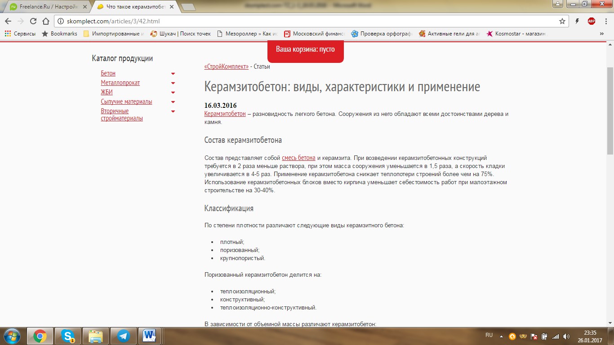Open the Бетон catalog link

click(108, 73)
